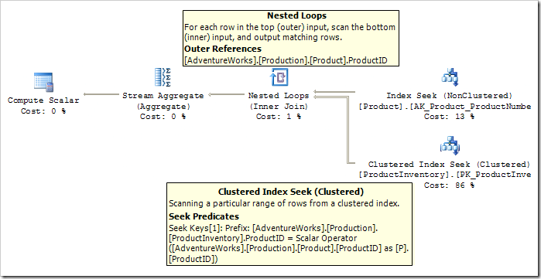The image size is (541, 279).
Task: Click the 'Seek Predicates' heading in tooltip
Action: (204, 216)
